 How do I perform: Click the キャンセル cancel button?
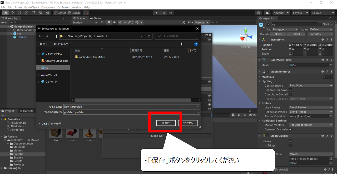[x=188, y=123]
